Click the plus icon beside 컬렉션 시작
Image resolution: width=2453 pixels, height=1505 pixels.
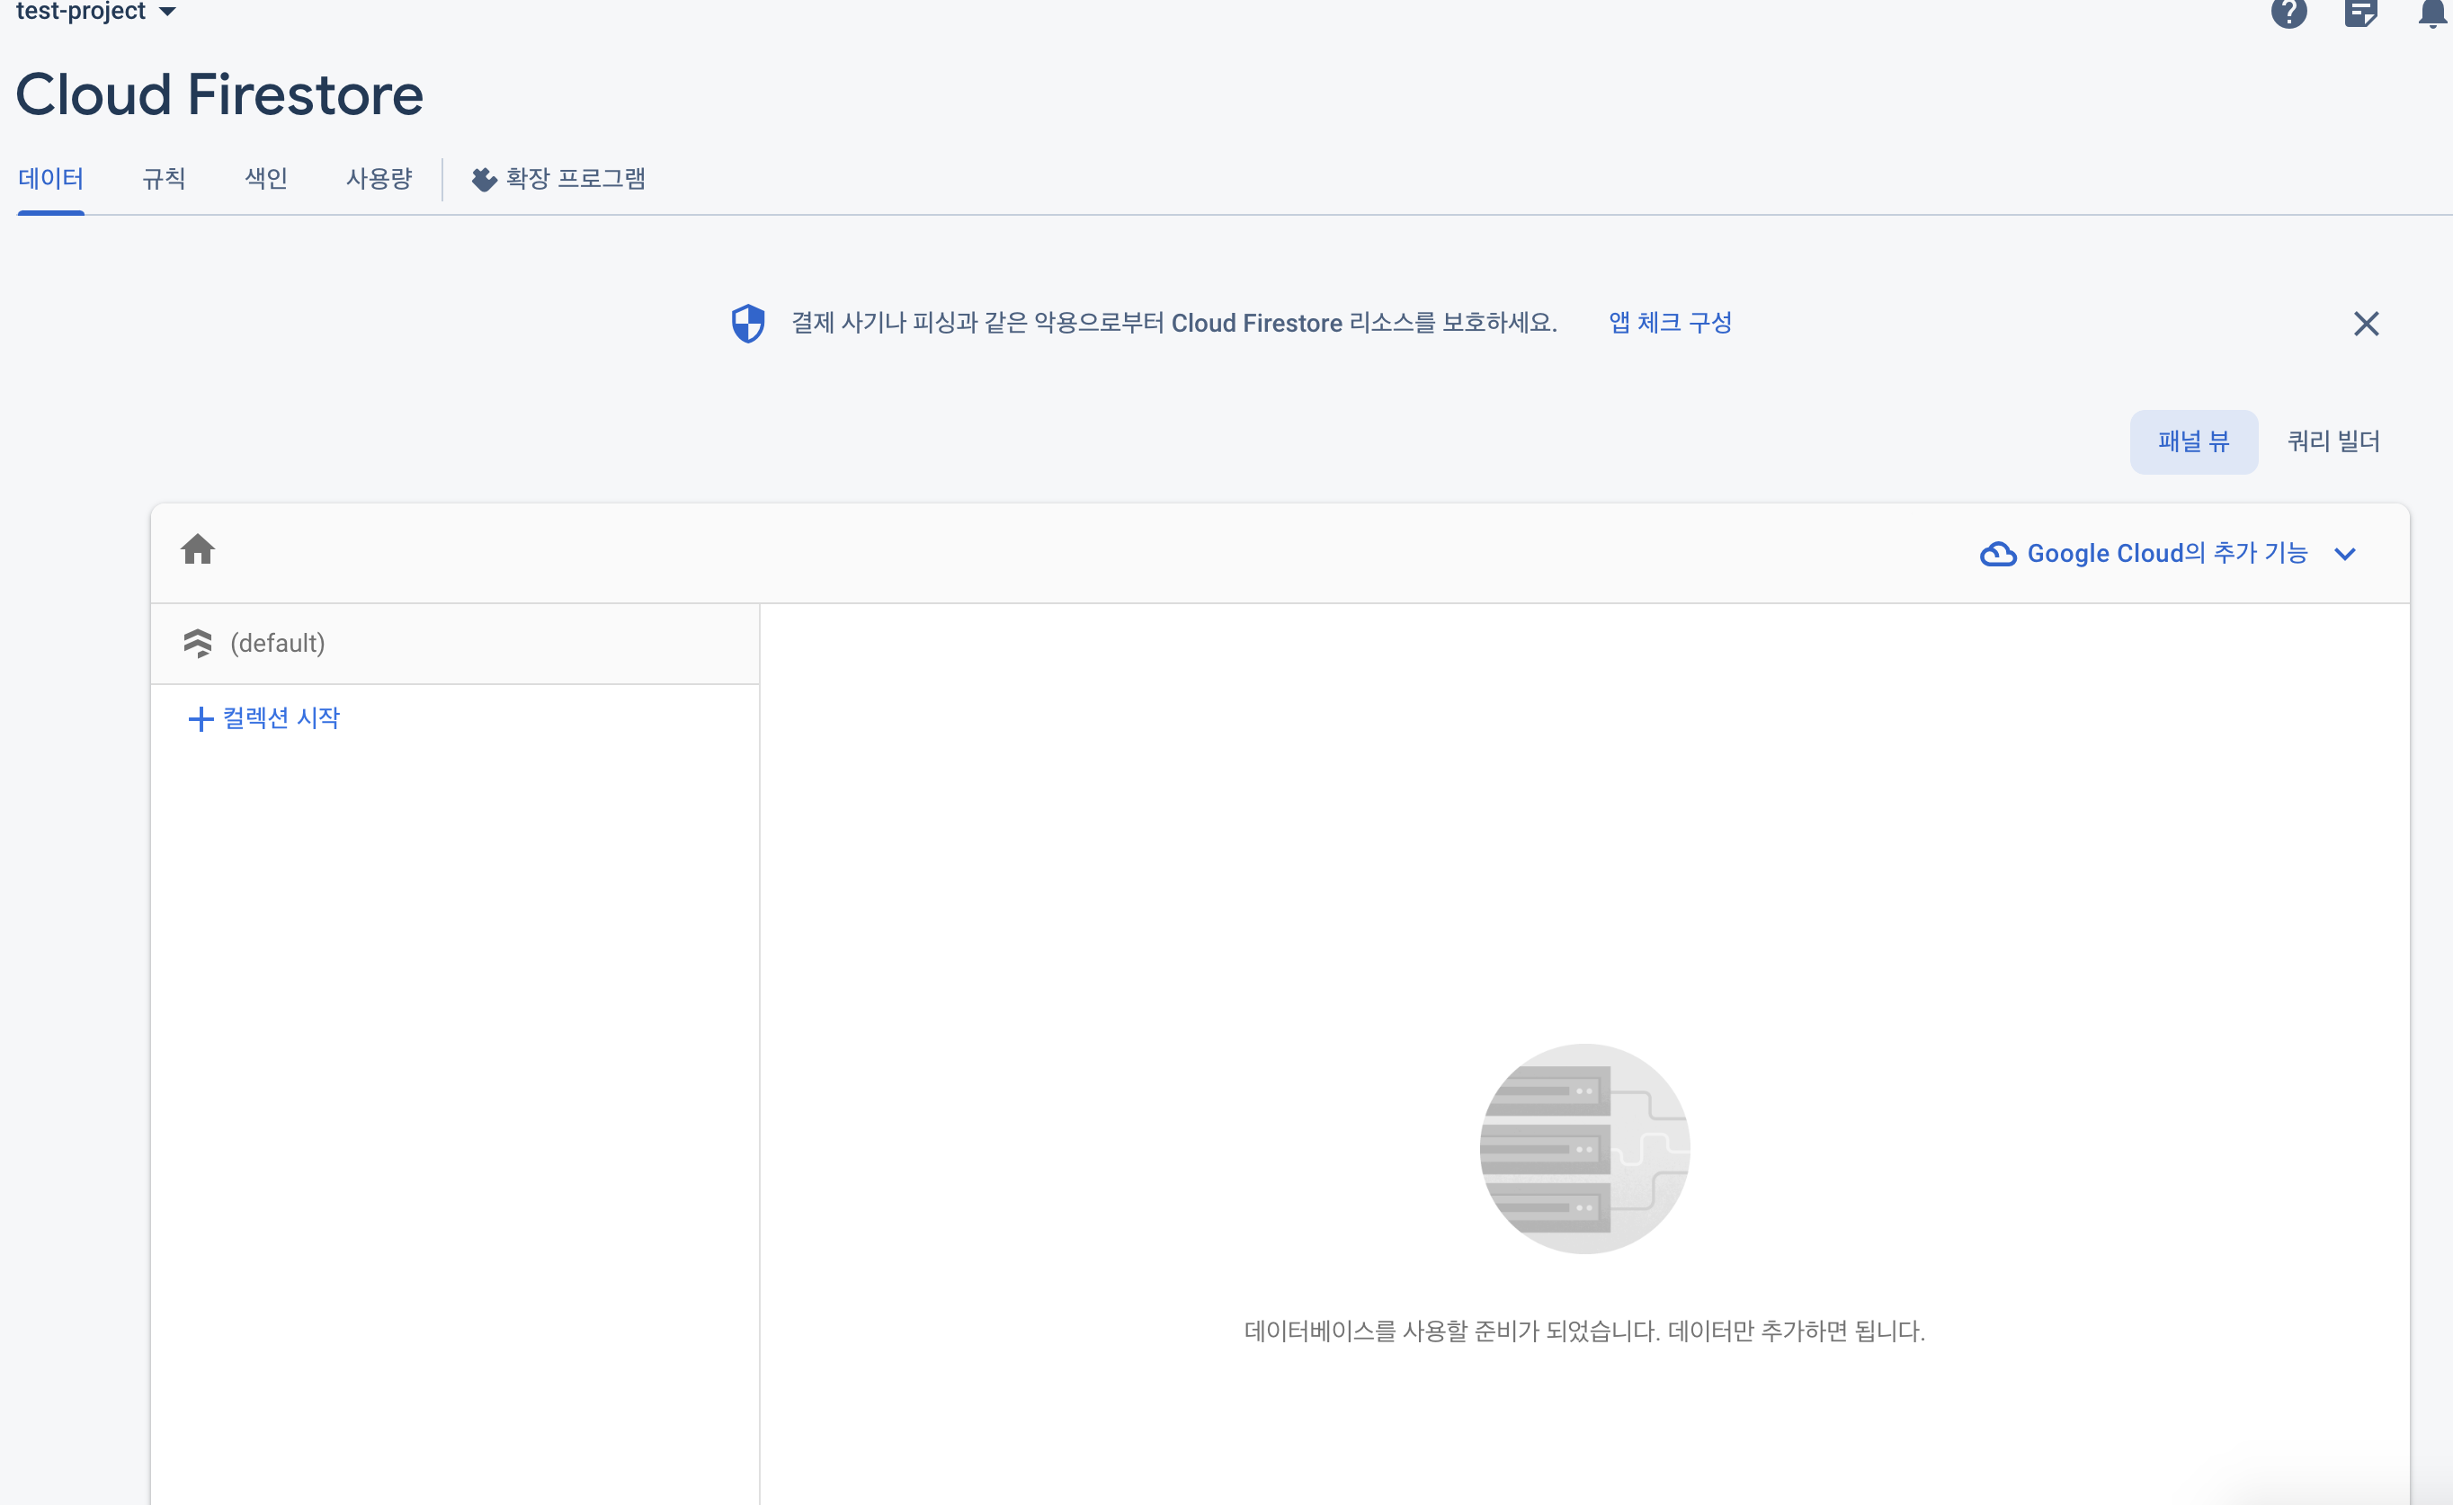tap(201, 718)
